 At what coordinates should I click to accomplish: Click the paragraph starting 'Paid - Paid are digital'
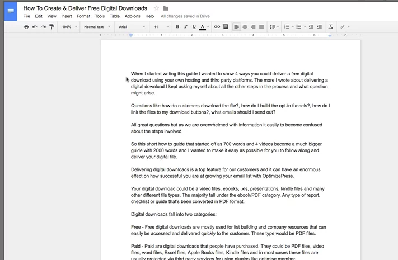pyautogui.click(x=227, y=252)
